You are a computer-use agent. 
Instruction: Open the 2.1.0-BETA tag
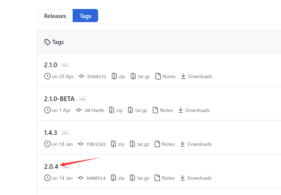59,99
